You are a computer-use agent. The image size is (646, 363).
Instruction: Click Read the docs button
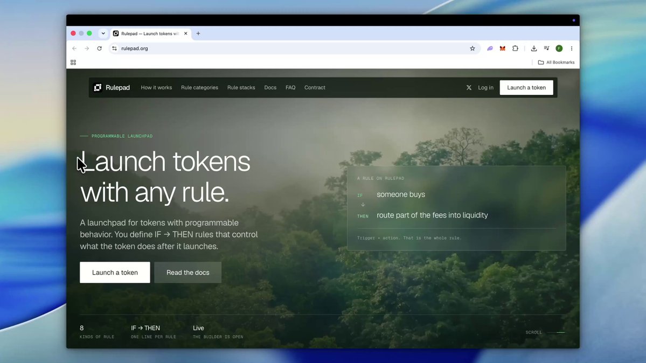click(188, 273)
